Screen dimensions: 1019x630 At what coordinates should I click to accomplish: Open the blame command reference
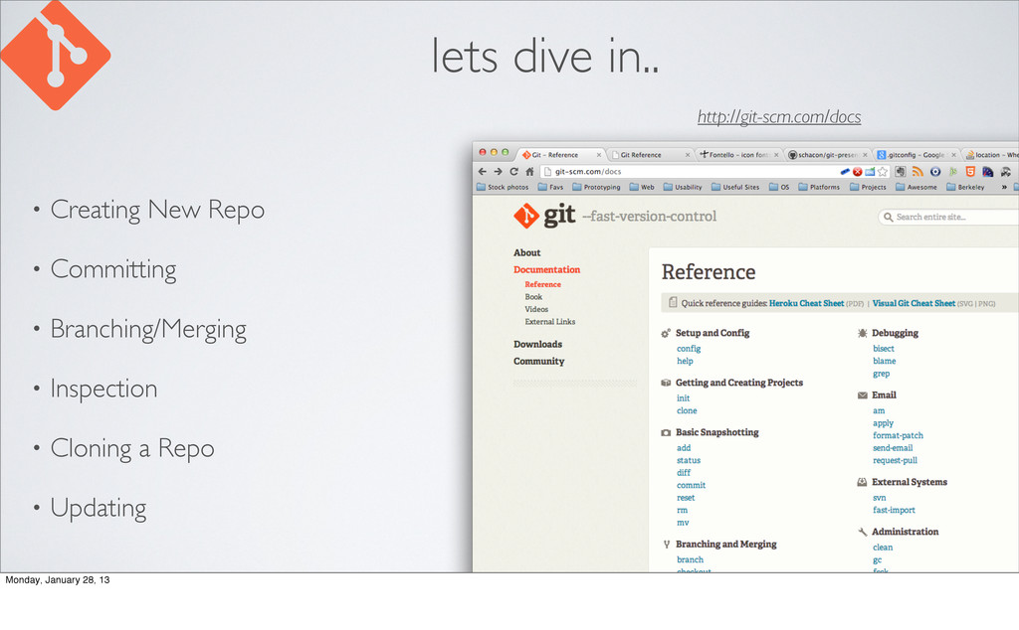(884, 361)
